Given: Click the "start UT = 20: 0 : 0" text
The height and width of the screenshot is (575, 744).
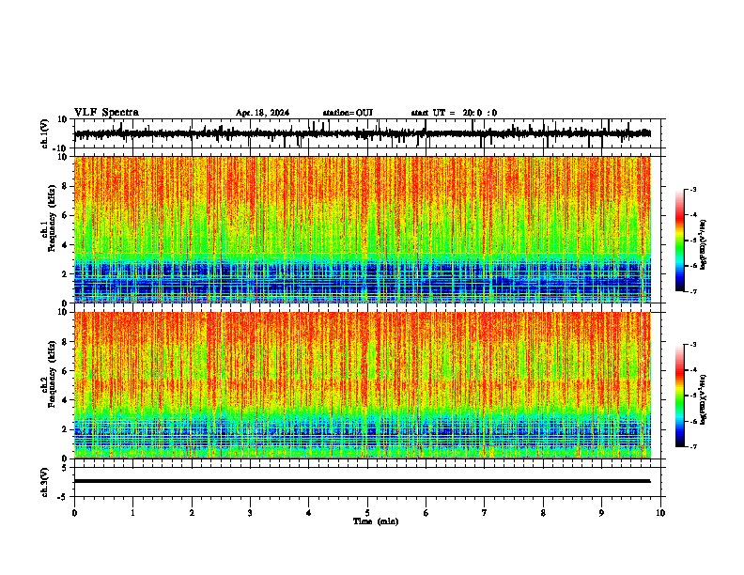Looking at the screenshot, I should point(454,113).
